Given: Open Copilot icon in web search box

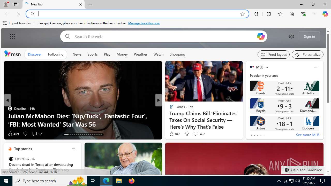Looking at the screenshot, I should tap(261, 36).
